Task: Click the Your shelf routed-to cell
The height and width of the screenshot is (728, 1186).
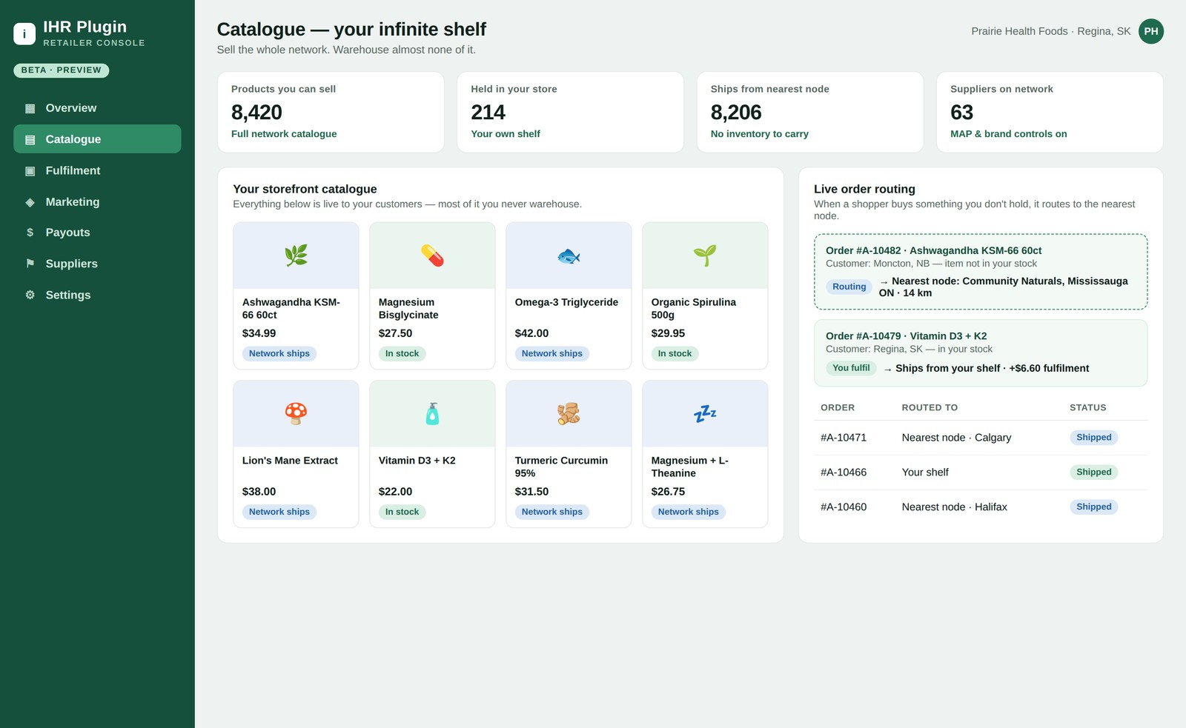Action: (925, 472)
